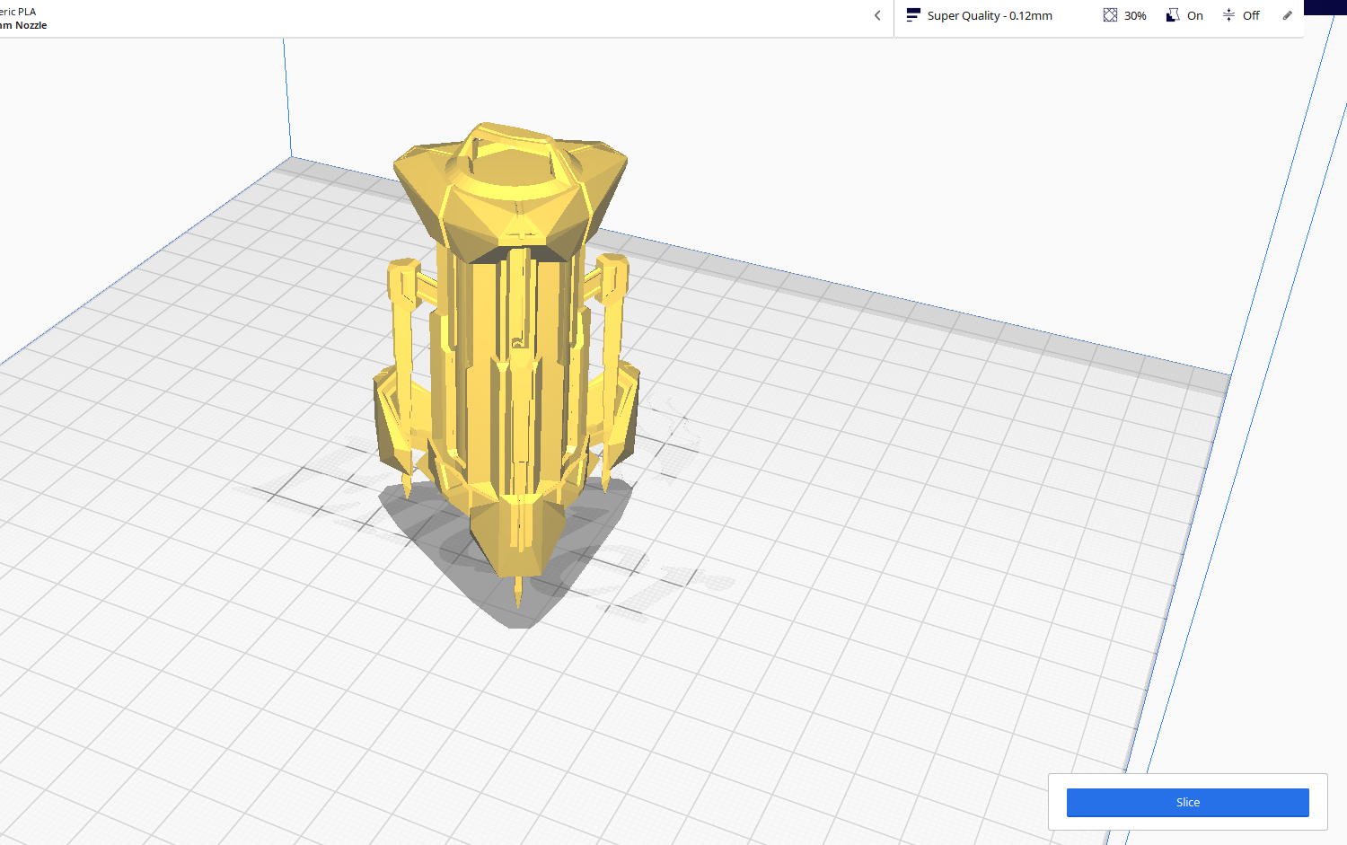Select the 30% infill value
1347x845 pixels.
pos(1135,15)
